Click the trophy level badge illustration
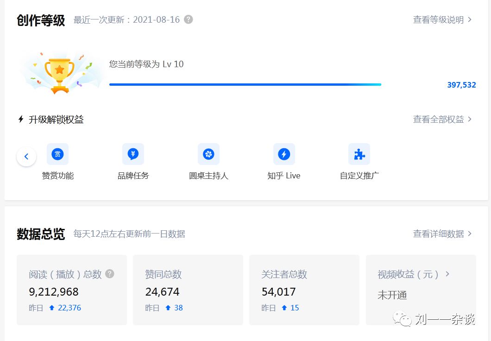The height and width of the screenshot is (341, 491). pos(60,72)
